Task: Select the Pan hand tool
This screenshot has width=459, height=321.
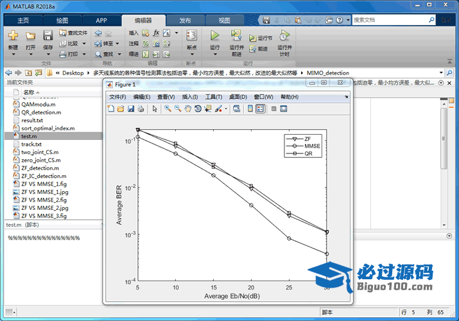Action: pyautogui.click(x=188, y=109)
